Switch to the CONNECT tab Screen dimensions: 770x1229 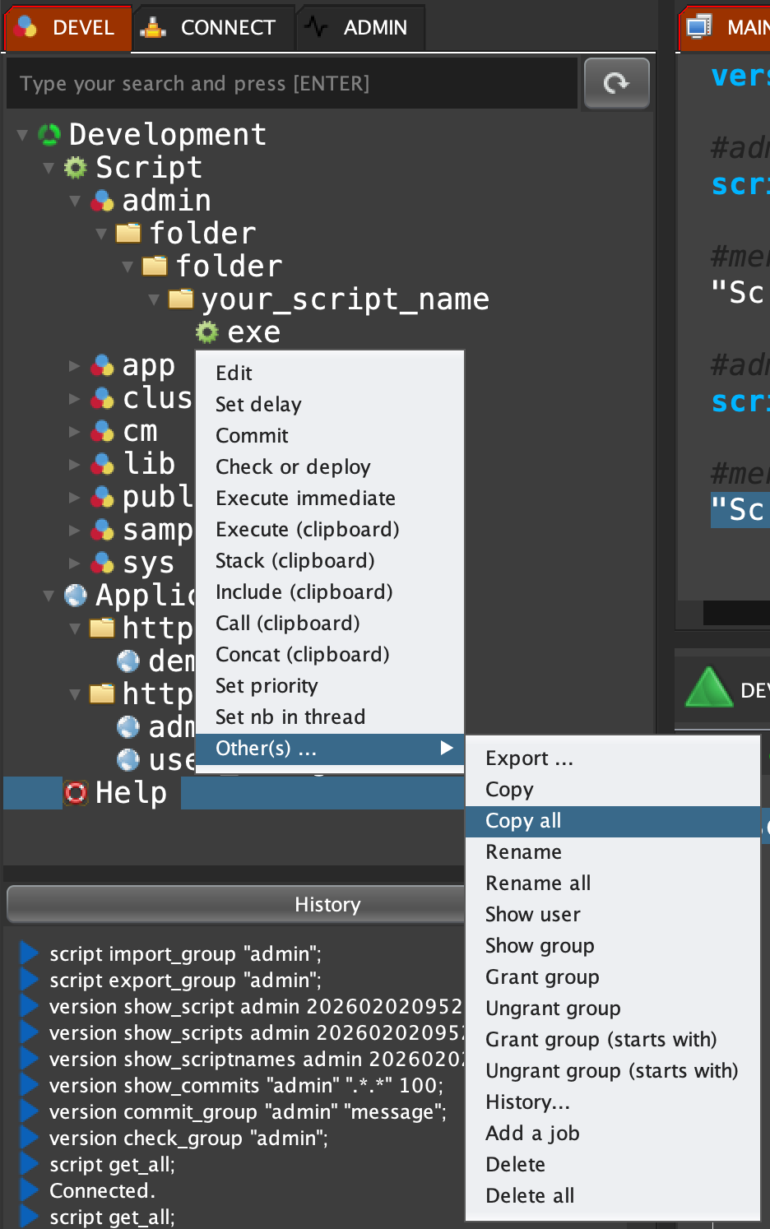tap(212, 28)
